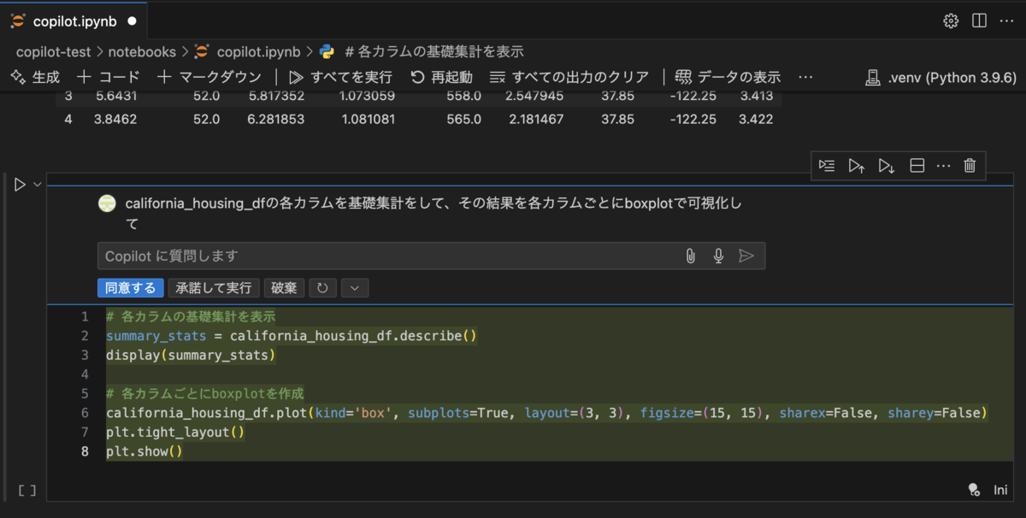
Task: Select the .venv (Python 3.9.6) kernel picker
Action: pos(940,77)
